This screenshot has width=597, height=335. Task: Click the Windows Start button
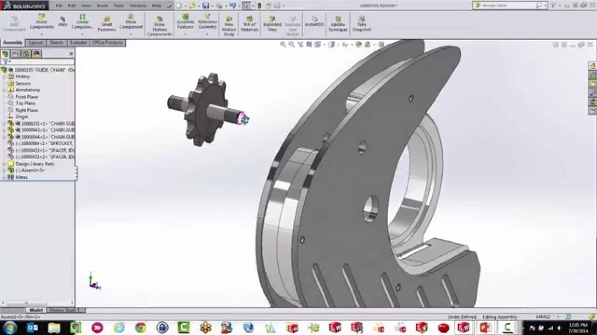tap(10, 328)
